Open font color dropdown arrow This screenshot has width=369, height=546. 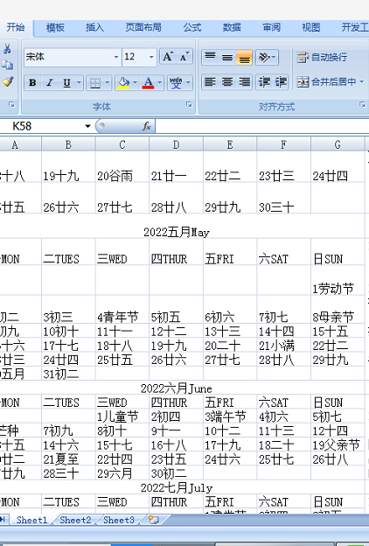(x=160, y=82)
